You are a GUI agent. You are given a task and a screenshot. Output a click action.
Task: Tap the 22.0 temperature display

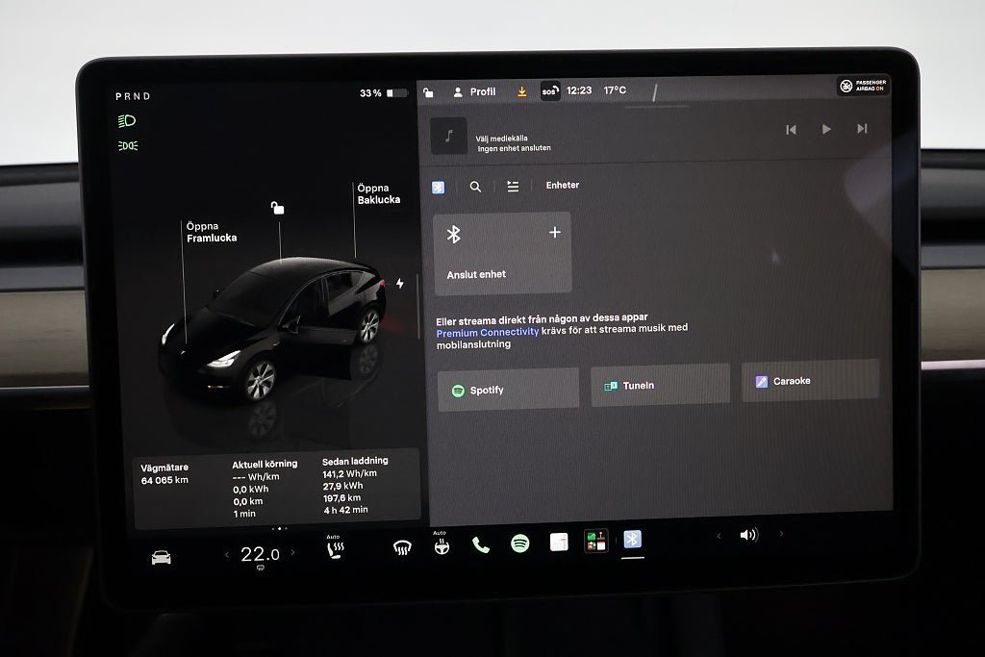tap(260, 554)
